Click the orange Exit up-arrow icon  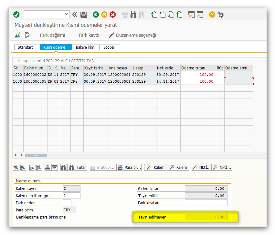tap(104, 15)
